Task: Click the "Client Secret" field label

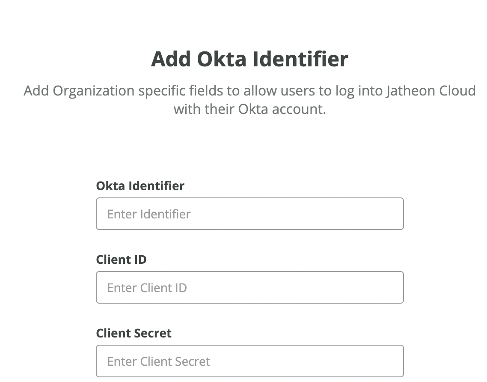Action: [134, 333]
